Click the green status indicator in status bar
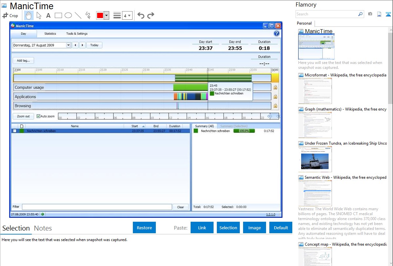Image resolution: width=393 pixels, height=266 pixels. click(x=43, y=214)
